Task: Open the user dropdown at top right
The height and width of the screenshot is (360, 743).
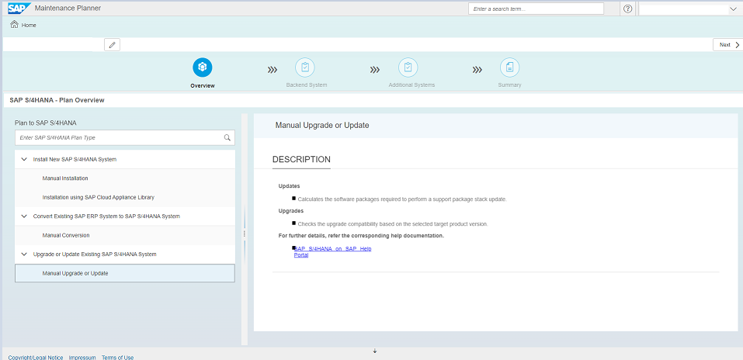Action: click(x=733, y=9)
